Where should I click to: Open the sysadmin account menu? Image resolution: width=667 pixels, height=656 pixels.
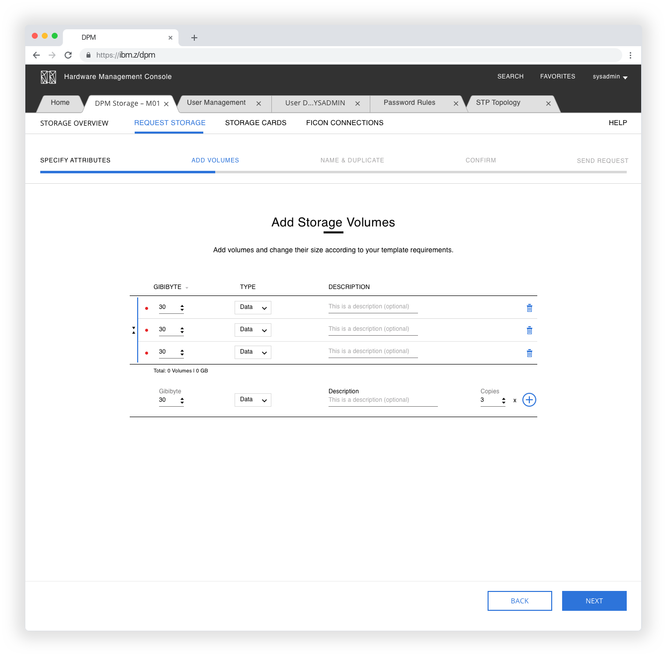point(609,76)
